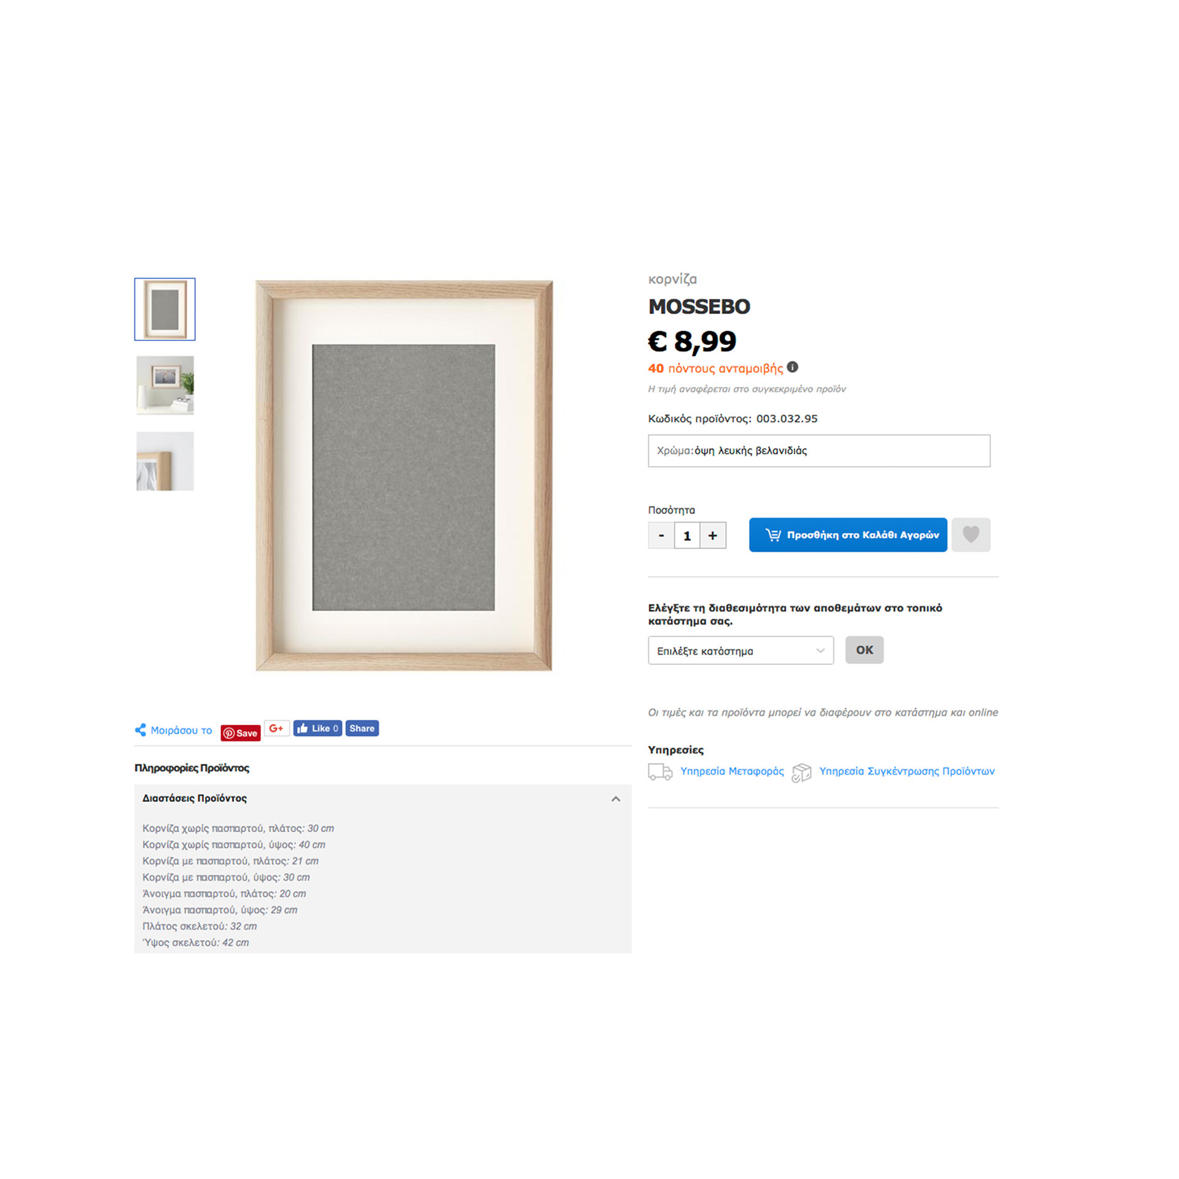Click the delivery truck icon under Υπηρεσίες
1179x1179 pixels.
[x=660, y=772]
